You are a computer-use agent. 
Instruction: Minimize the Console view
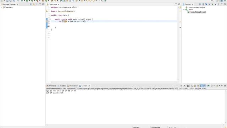tap(222, 86)
